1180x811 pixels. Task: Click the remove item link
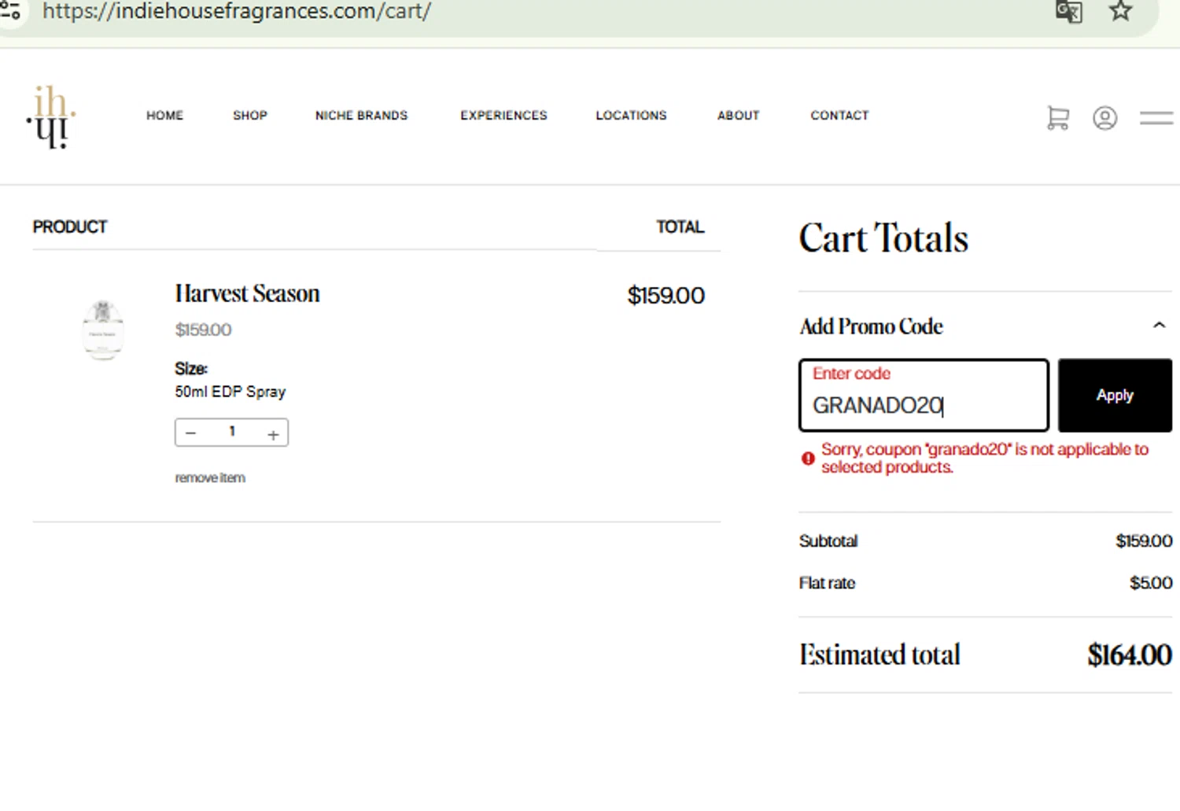210,477
